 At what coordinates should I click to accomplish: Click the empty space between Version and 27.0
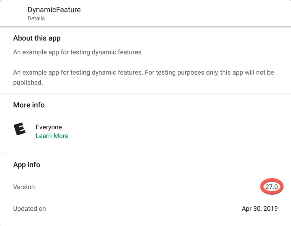pyautogui.click(x=144, y=187)
